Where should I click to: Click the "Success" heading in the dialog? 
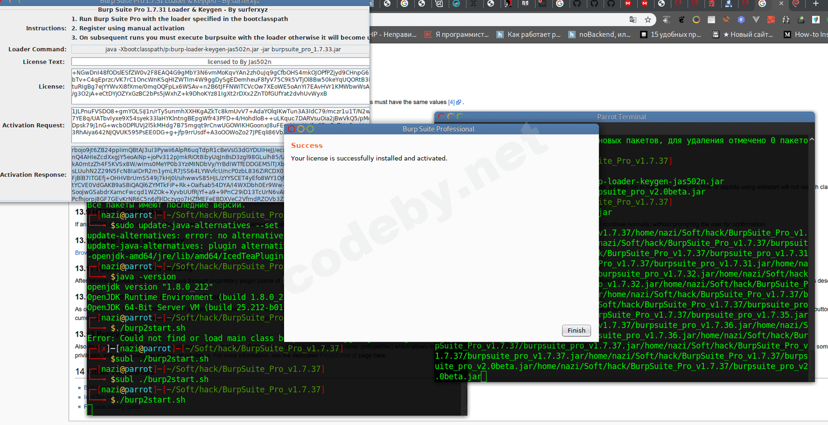pyautogui.click(x=307, y=146)
